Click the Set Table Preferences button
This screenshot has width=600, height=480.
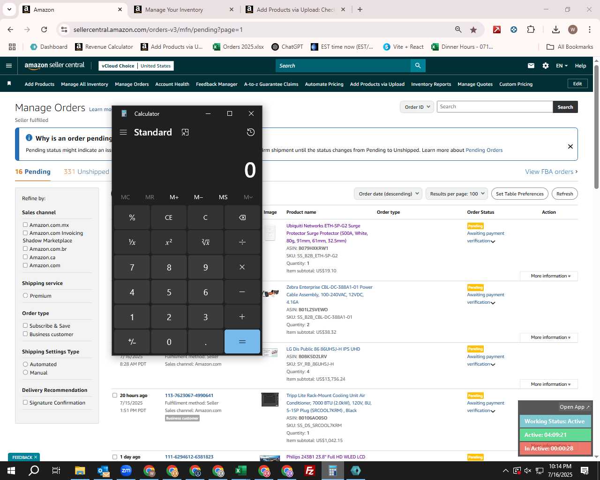[520, 194]
